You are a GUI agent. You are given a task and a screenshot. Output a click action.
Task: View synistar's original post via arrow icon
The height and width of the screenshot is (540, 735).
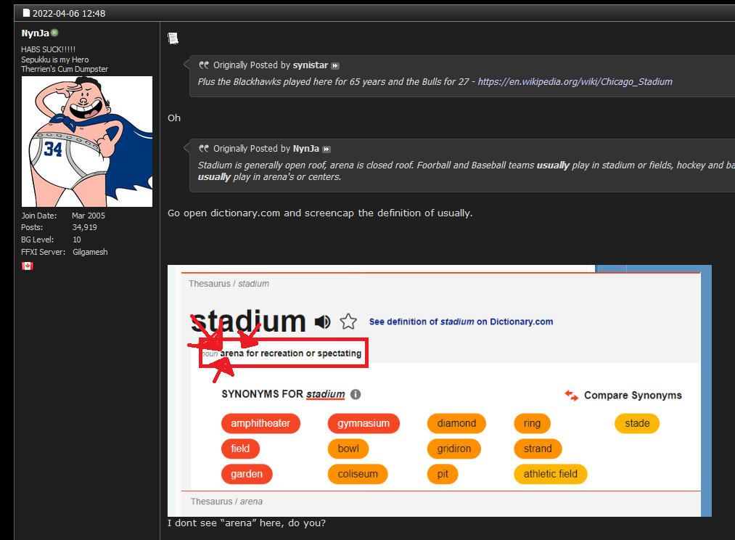click(x=335, y=65)
